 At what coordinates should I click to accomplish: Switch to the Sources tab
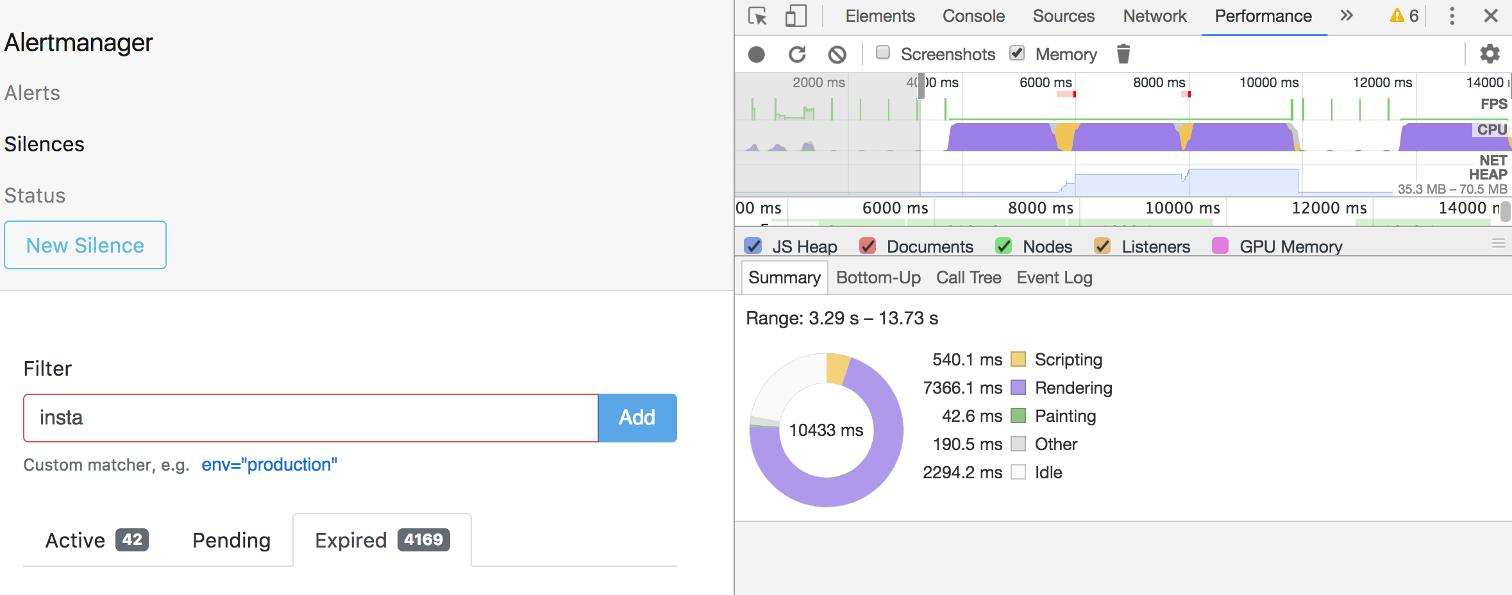point(1064,16)
